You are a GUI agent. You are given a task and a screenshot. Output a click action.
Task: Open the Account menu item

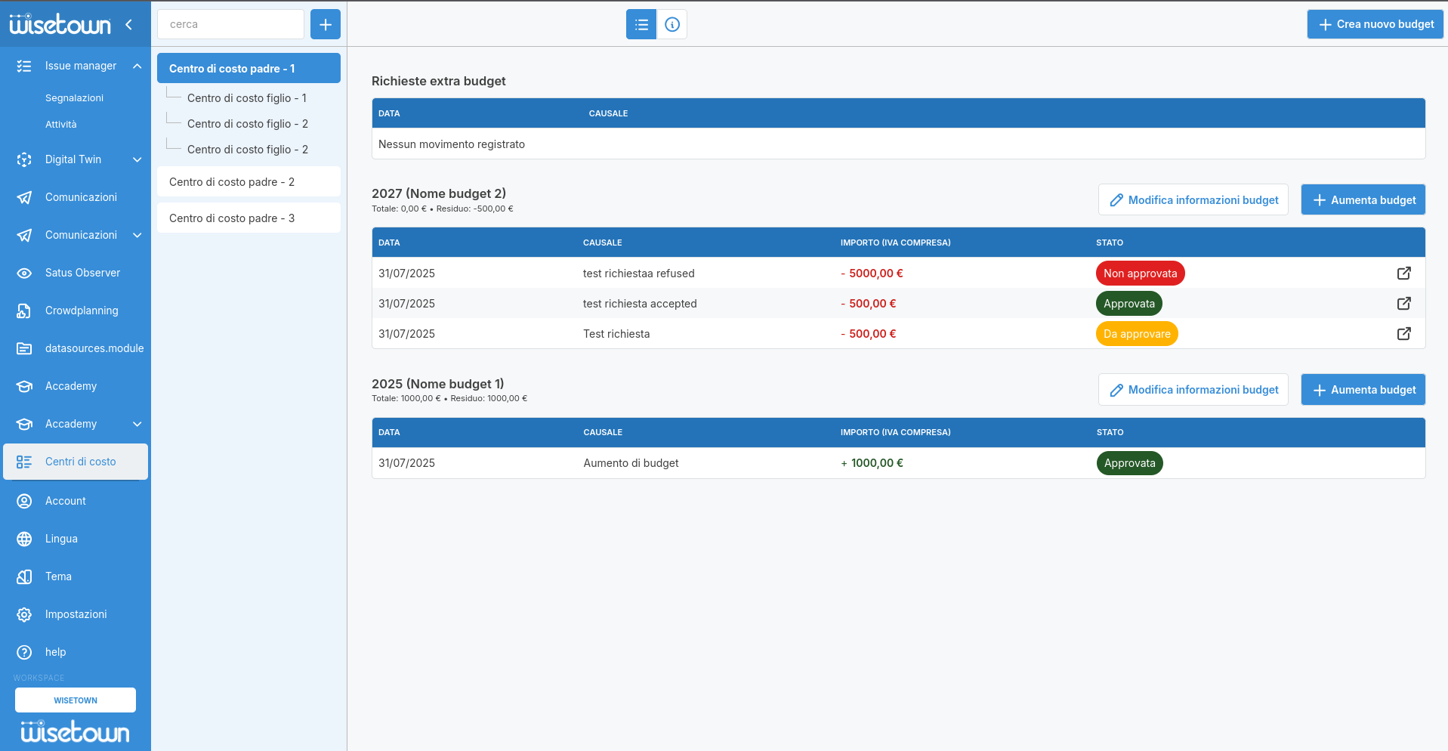point(66,501)
